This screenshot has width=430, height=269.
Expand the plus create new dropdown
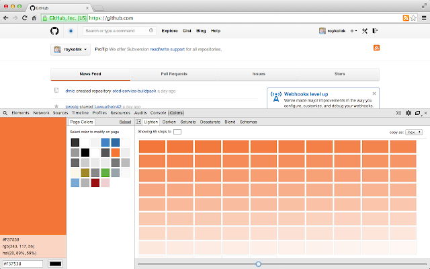click(x=353, y=31)
